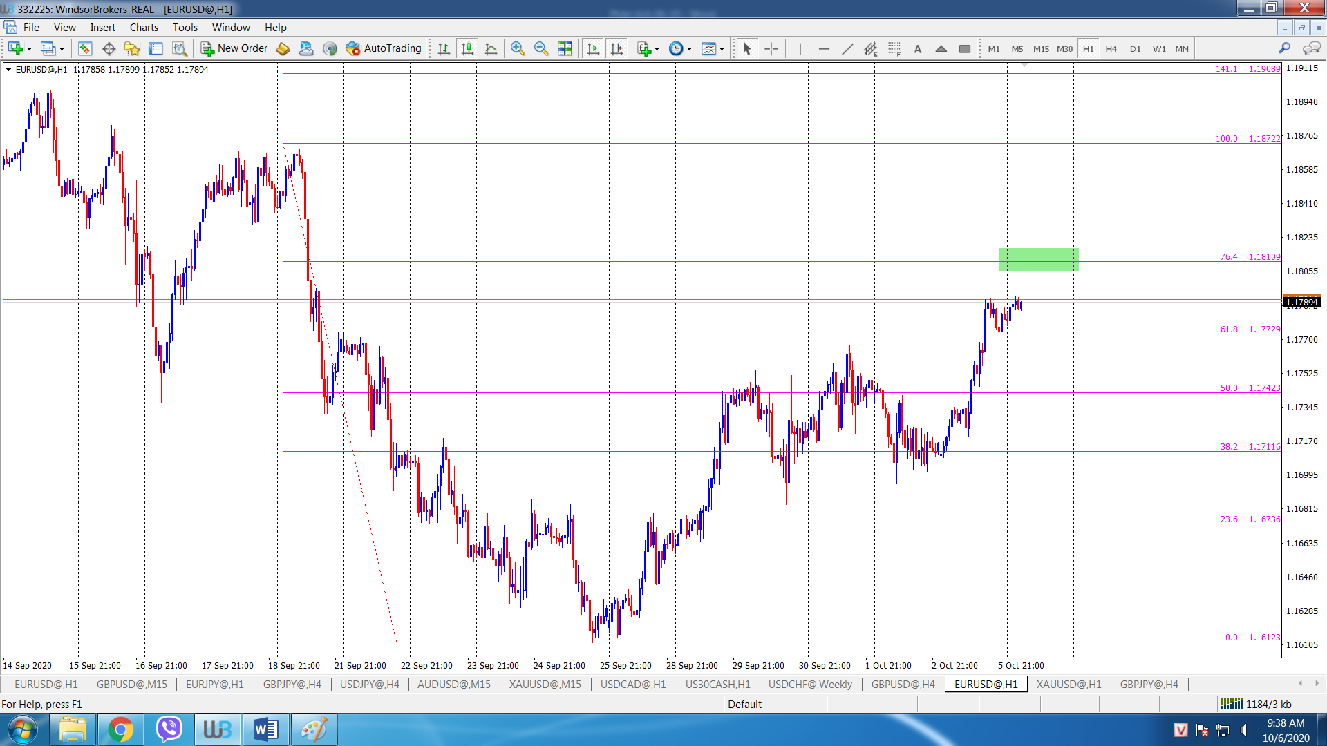The height and width of the screenshot is (746, 1327).
Task: Expand one-click trading triangle beside EURUSD@,H1
Action: click(x=8, y=69)
